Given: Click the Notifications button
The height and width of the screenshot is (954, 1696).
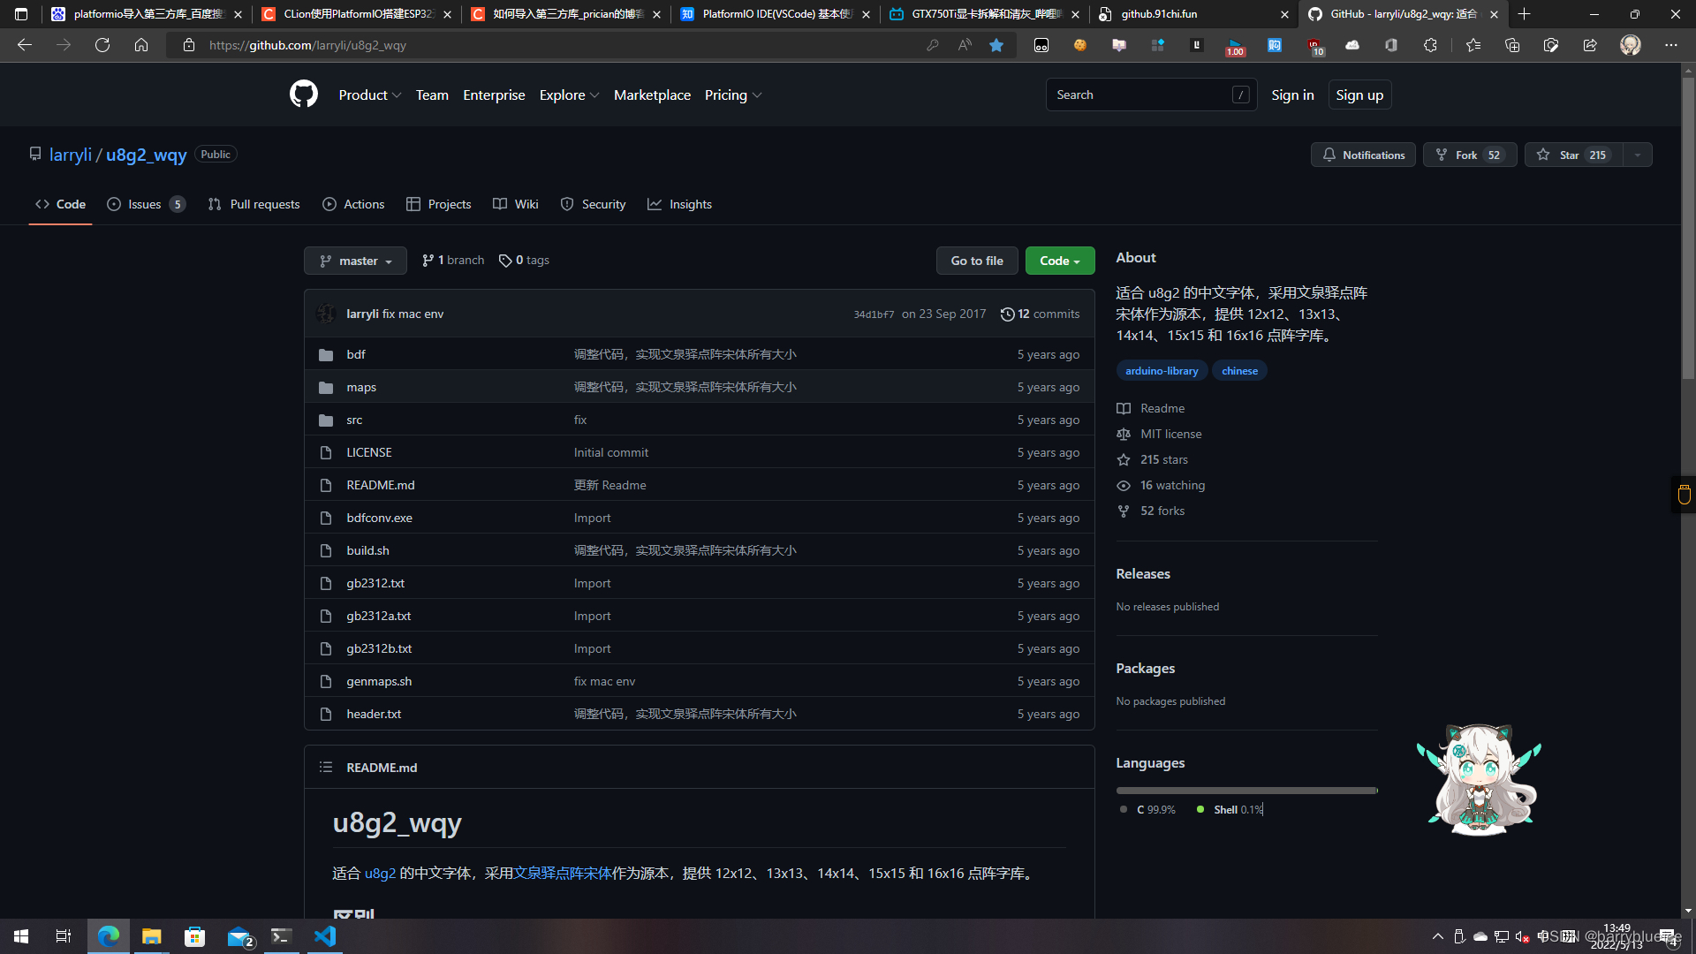Looking at the screenshot, I should pyautogui.click(x=1363, y=155).
